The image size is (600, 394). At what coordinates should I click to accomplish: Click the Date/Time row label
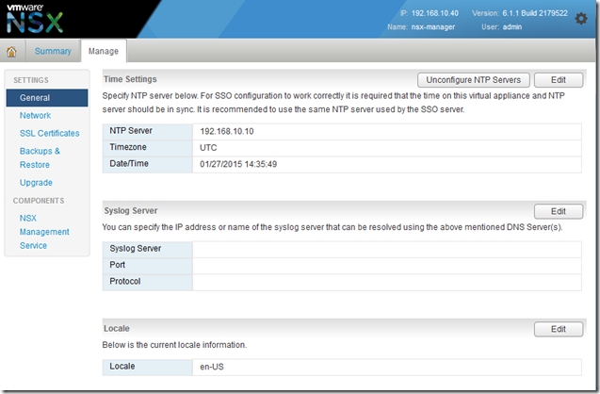point(129,163)
